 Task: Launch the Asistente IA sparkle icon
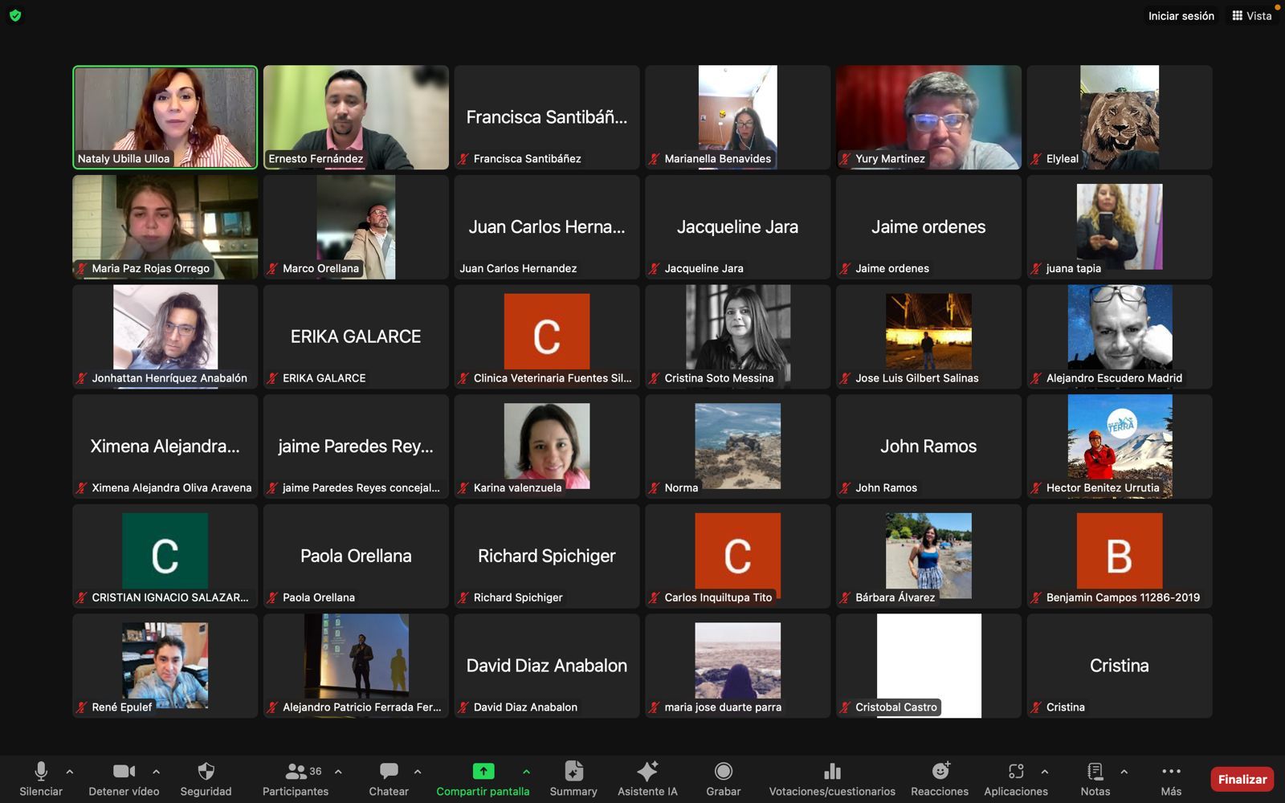coord(647,772)
